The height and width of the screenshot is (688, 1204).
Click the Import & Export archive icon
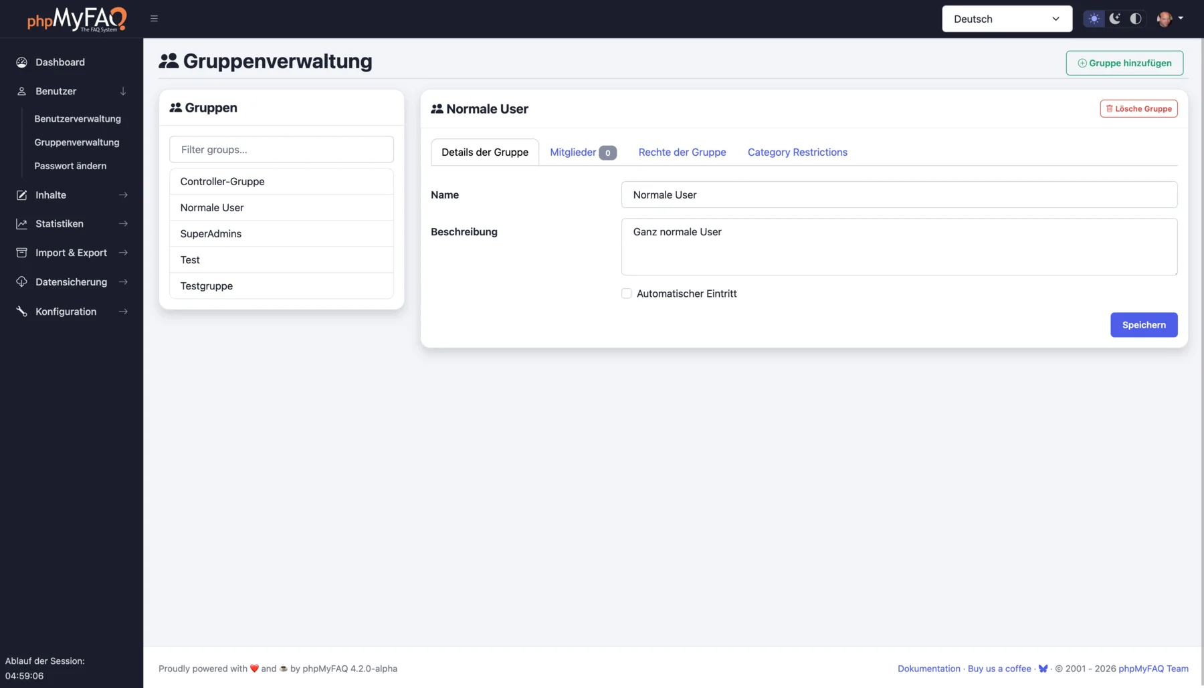[21, 253]
